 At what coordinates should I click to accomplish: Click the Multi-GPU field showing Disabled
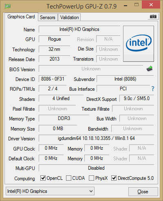96,168
